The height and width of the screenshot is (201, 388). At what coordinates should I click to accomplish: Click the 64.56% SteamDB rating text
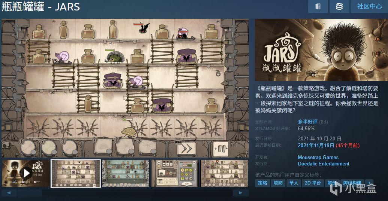click(306, 128)
